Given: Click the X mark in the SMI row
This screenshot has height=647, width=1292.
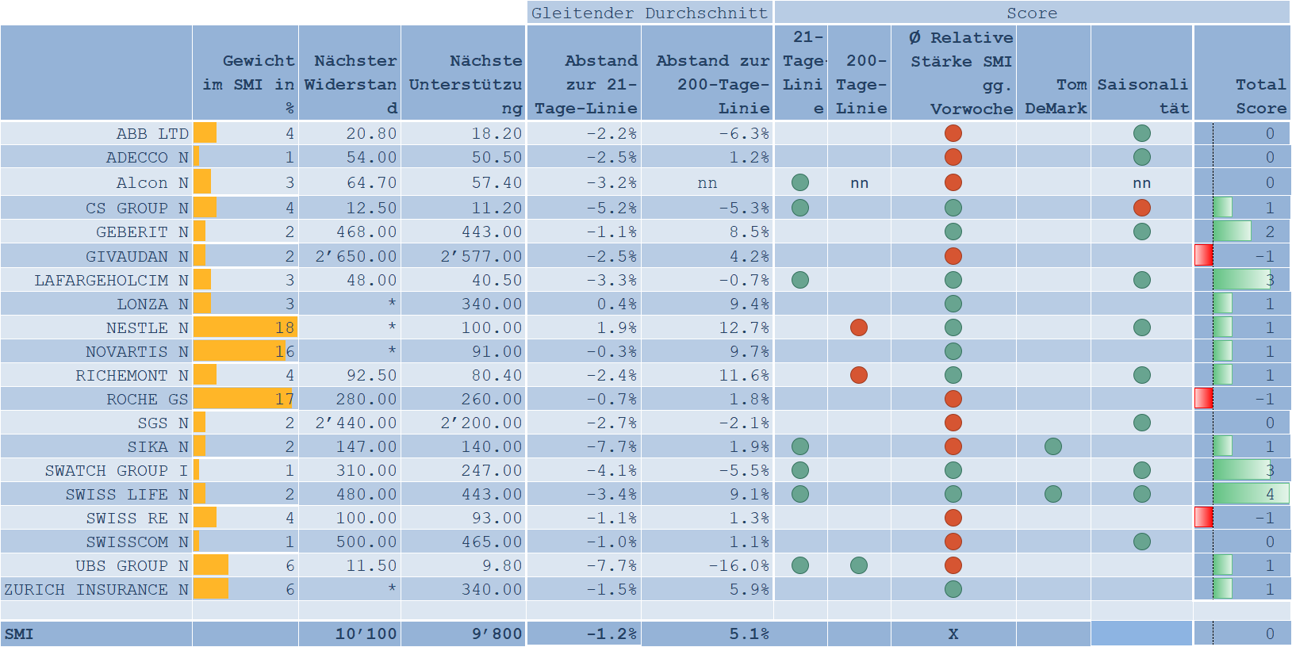Looking at the screenshot, I should [x=953, y=634].
